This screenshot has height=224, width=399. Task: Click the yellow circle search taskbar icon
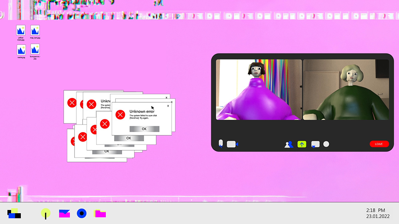[x=46, y=214]
